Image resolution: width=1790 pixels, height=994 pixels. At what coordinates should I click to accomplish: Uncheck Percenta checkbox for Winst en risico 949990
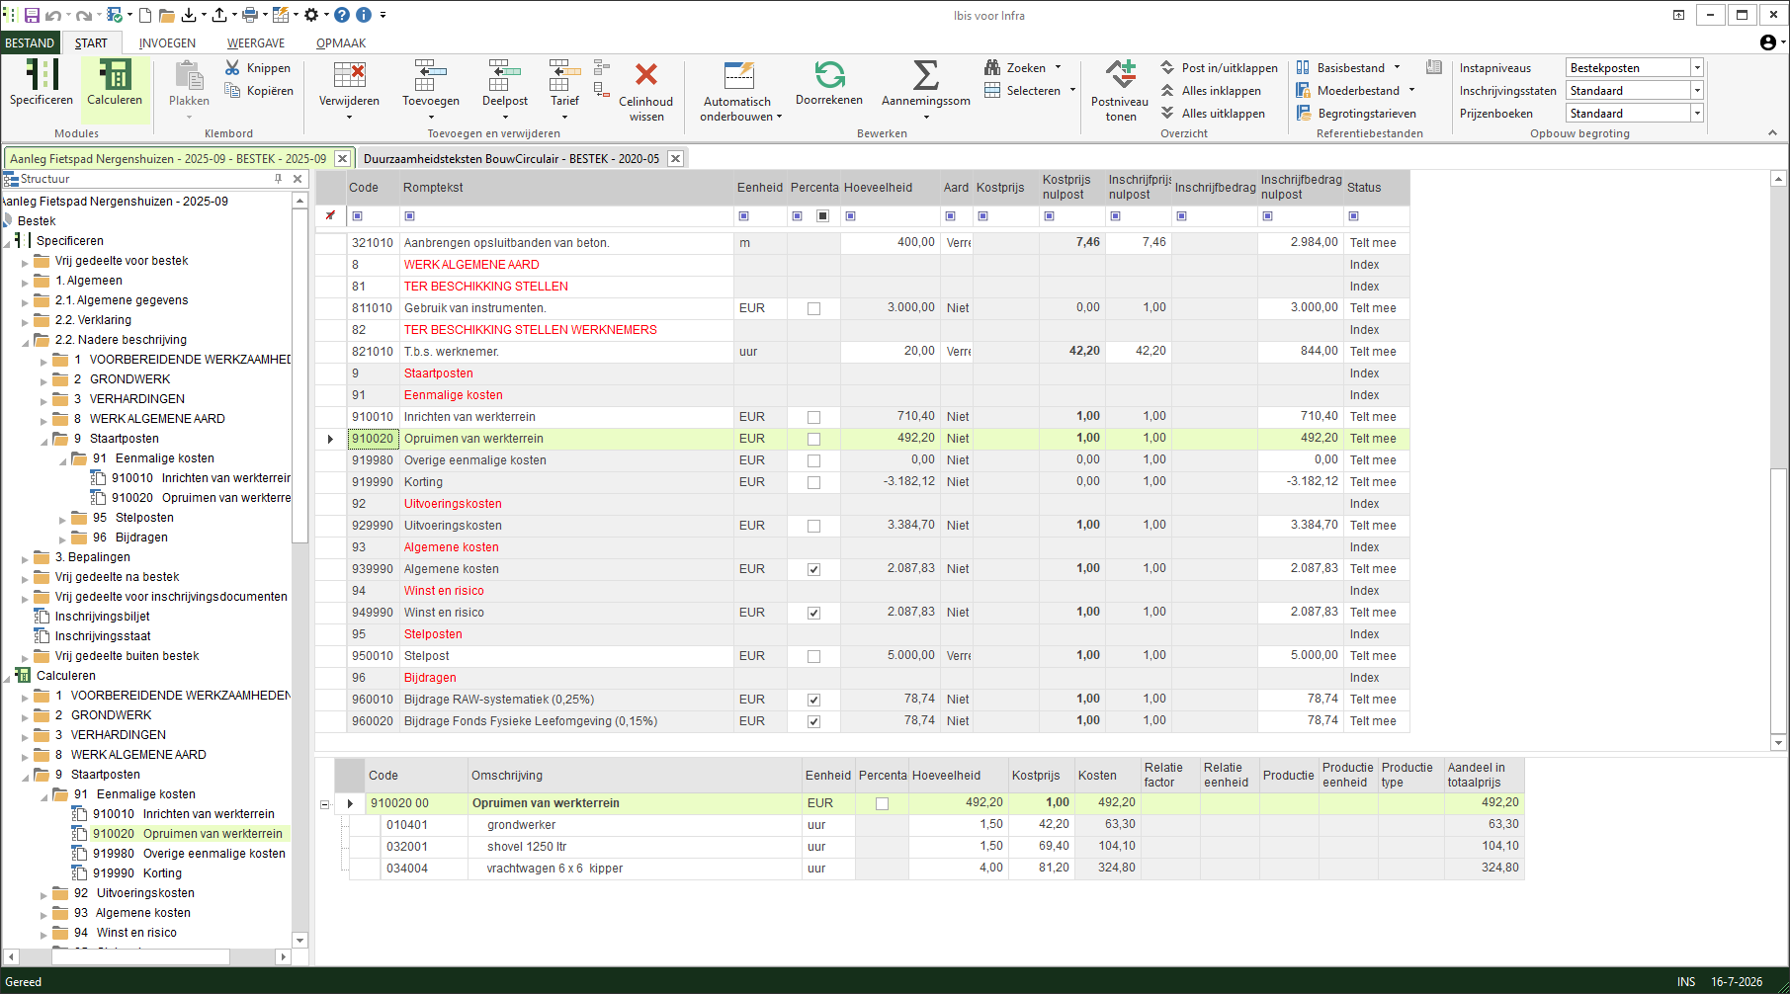click(x=813, y=613)
